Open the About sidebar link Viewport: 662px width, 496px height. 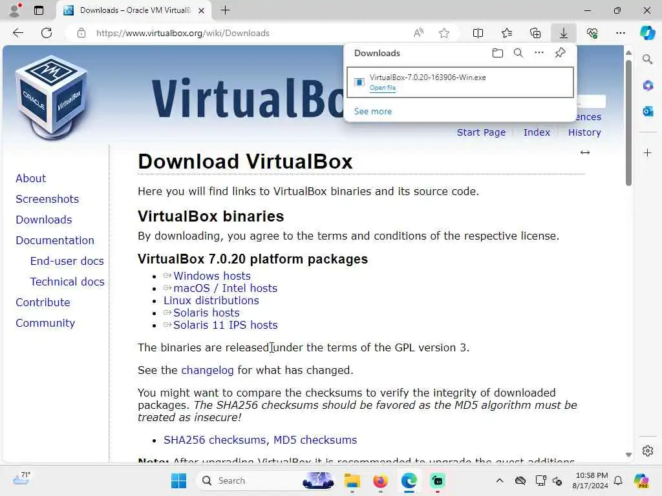click(30, 178)
